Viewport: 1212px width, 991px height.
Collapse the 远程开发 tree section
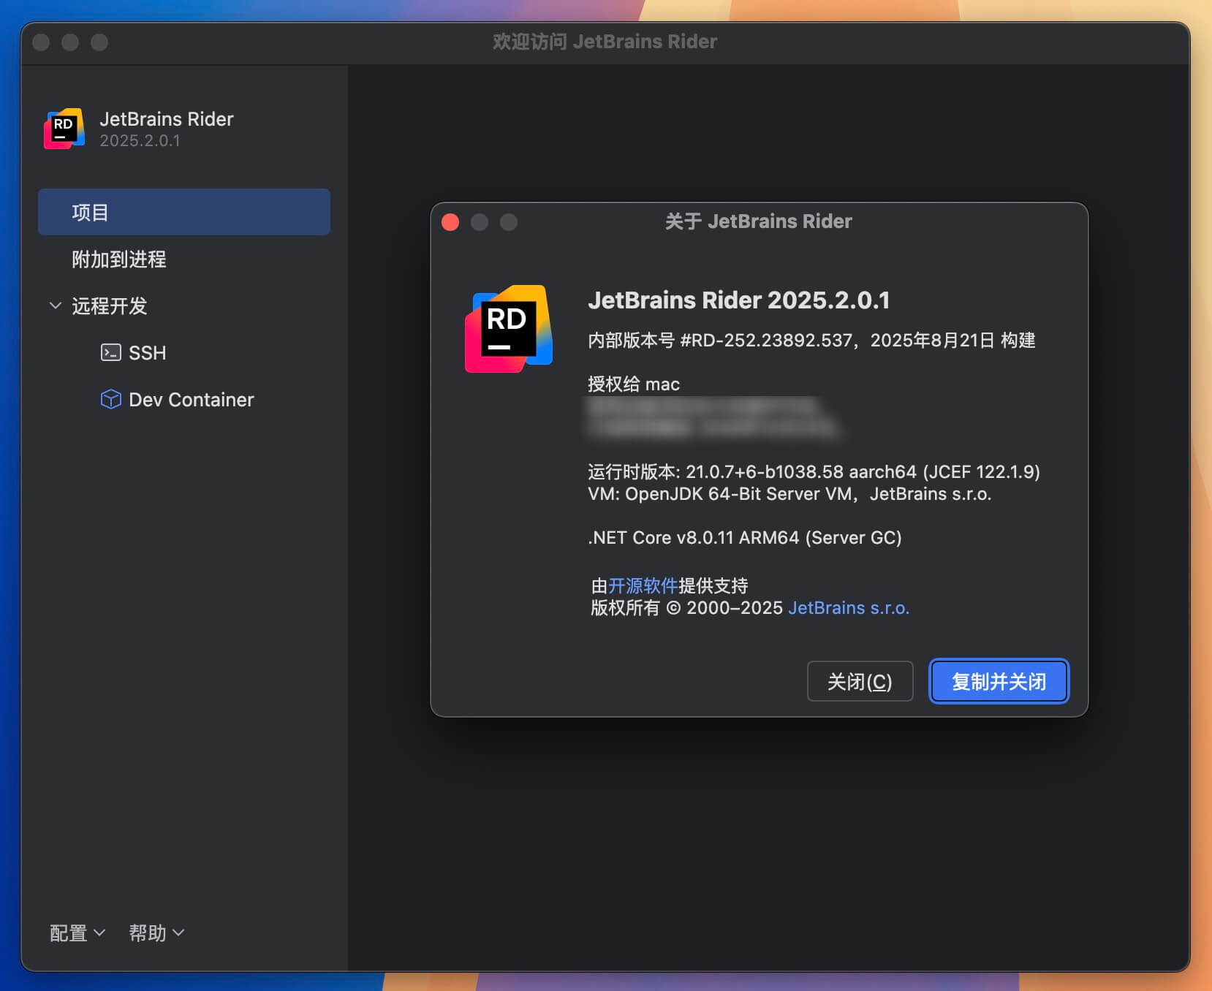tap(56, 306)
